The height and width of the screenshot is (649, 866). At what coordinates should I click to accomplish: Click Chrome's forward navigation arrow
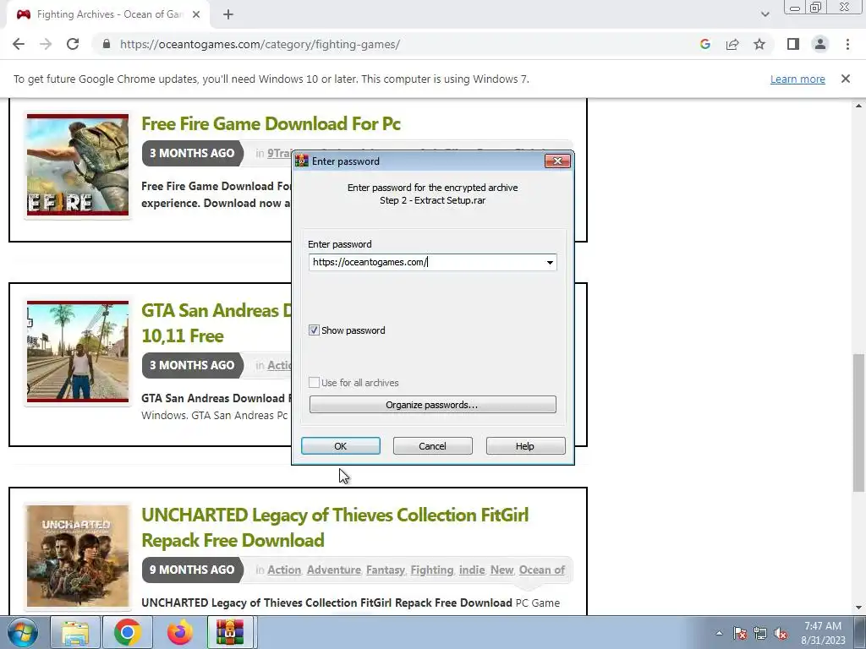tap(46, 44)
